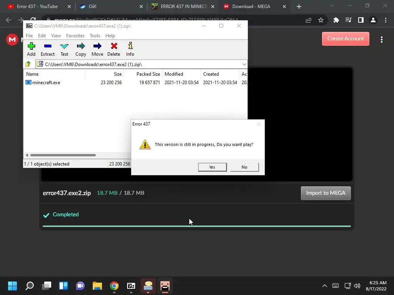This screenshot has height=295, width=394.
Task: Open the File menu in 7-Zip
Action: coord(29,36)
